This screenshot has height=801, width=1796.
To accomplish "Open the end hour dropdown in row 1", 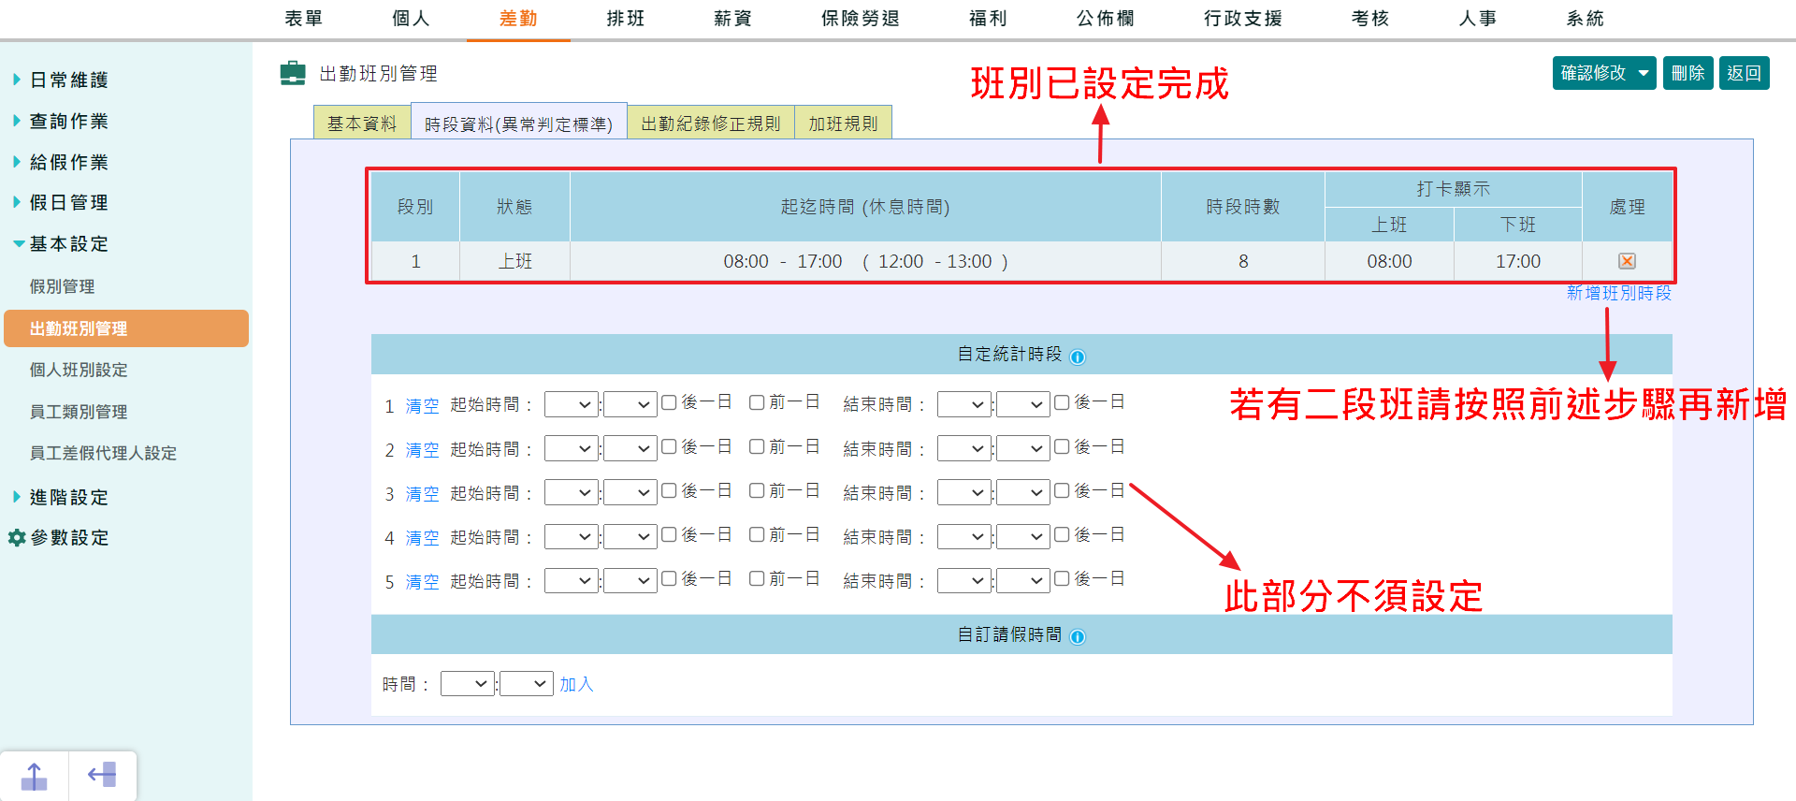I will point(964,404).
